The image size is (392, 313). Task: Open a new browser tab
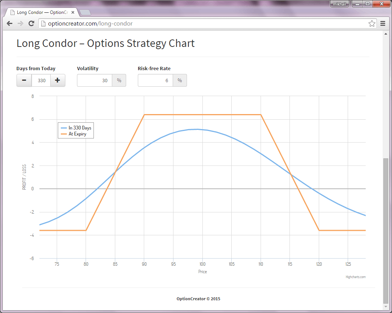pos(85,13)
